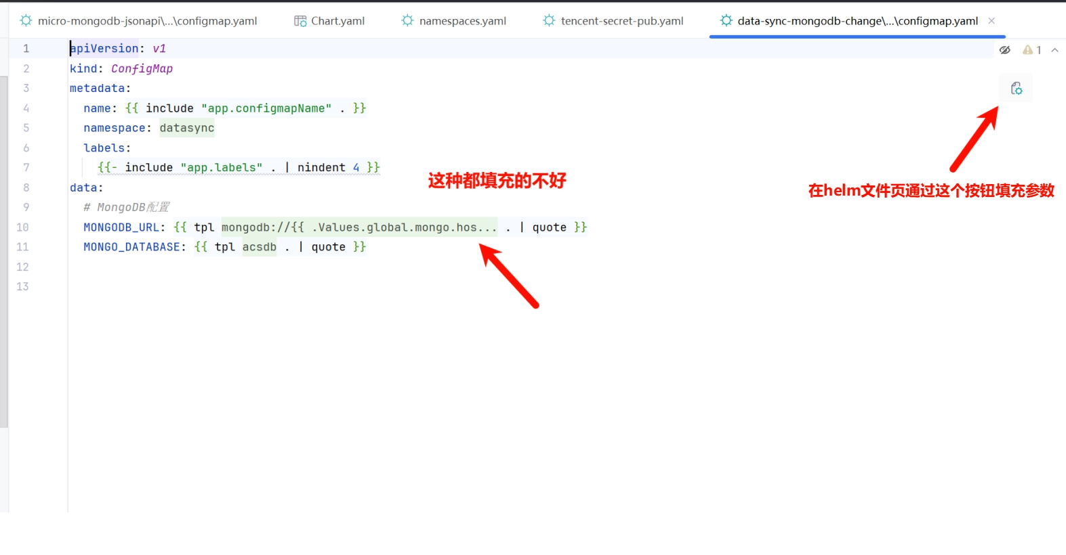
Task: Click the helm icon on tencent-secret-pub.yaml tab
Action: pos(549,21)
